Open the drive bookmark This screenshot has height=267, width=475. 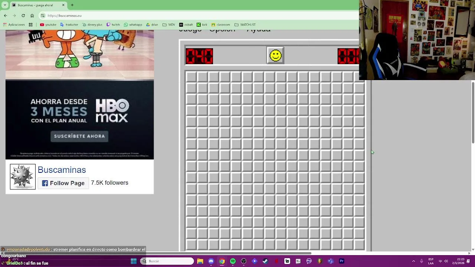(152, 25)
